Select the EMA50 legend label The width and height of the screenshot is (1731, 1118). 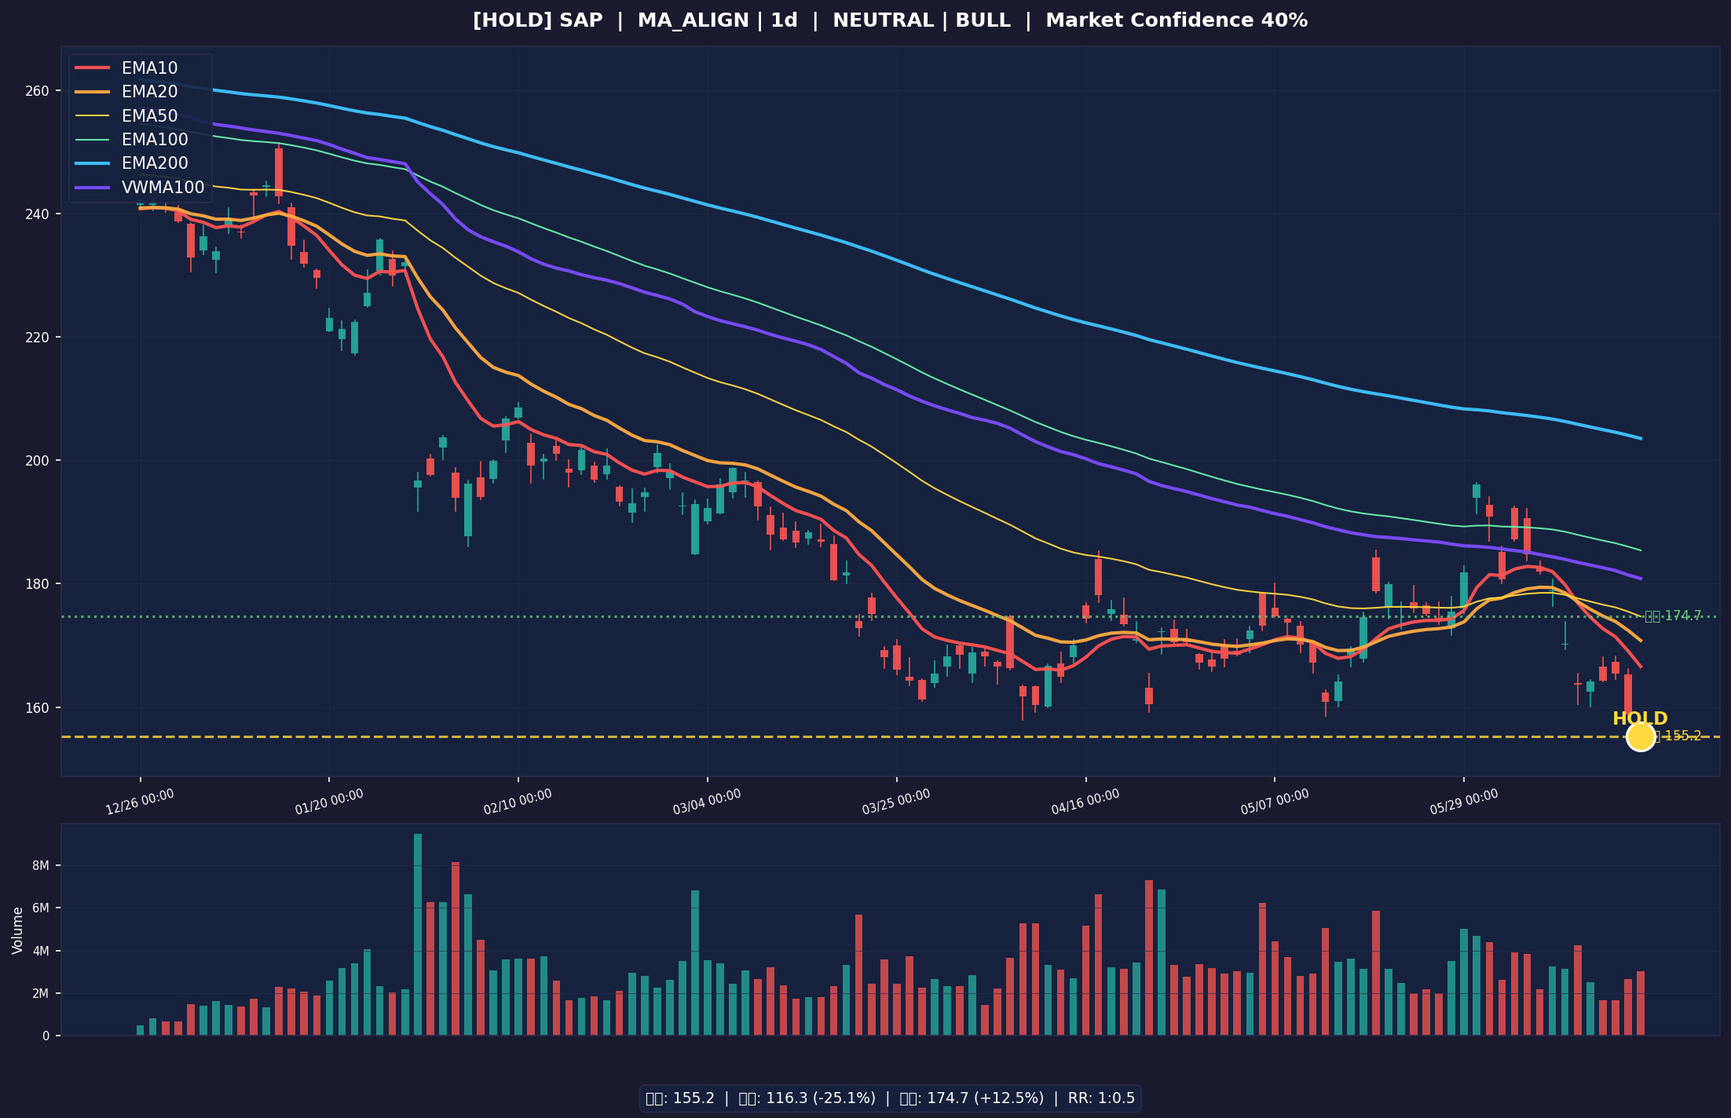(149, 116)
